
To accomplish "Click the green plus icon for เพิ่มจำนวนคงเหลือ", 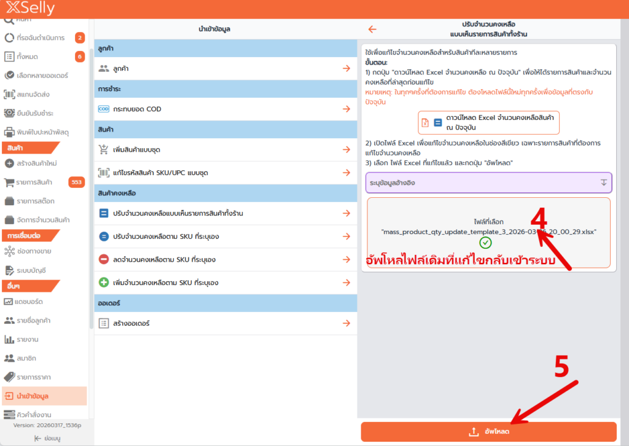I will [x=103, y=283].
